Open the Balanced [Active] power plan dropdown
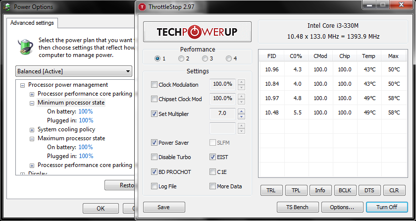Viewport: 416px width, 221px height. click(x=74, y=71)
